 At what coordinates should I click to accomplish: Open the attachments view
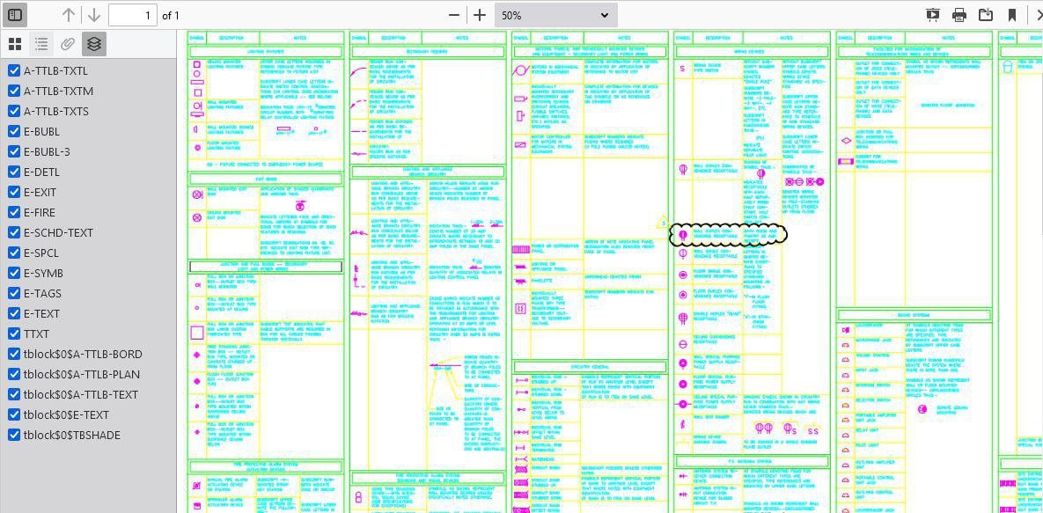click(68, 44)
